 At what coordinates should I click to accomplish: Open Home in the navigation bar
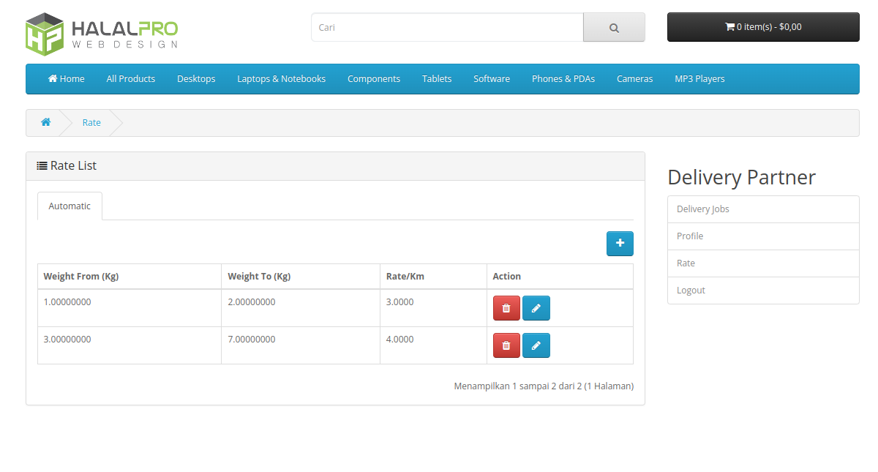[x=67, y=79]
